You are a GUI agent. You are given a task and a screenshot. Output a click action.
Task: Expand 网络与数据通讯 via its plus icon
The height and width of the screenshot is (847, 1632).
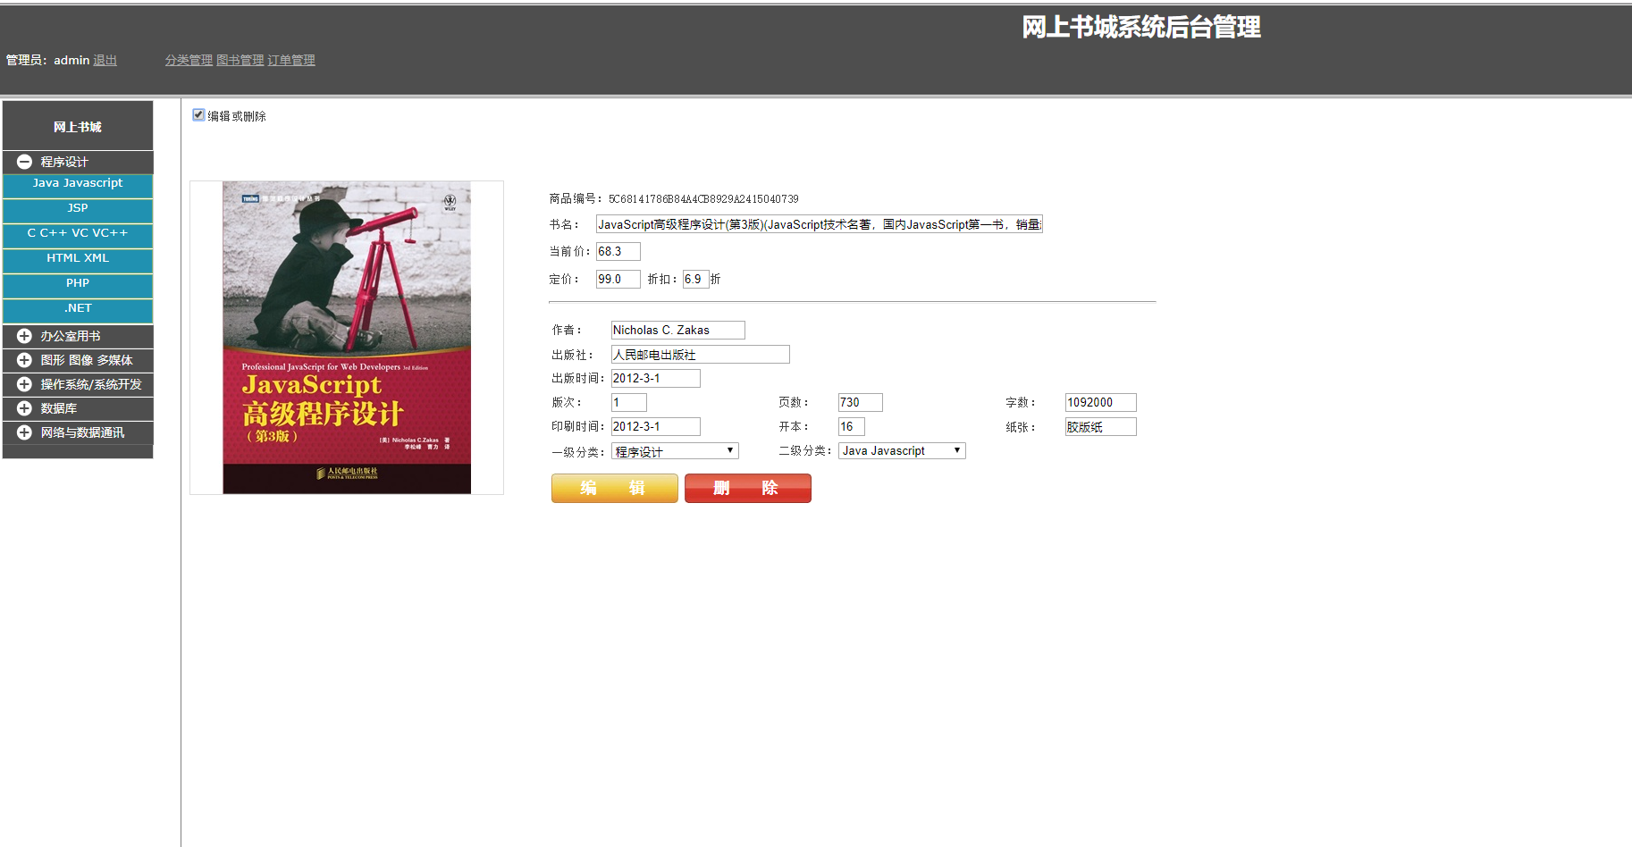coord(23,432)
